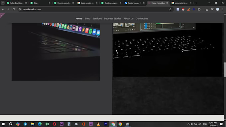Open File Explorer from taskbar
Image resolution: width=226 pixels, height=127 pixels.
pos(33,124)
